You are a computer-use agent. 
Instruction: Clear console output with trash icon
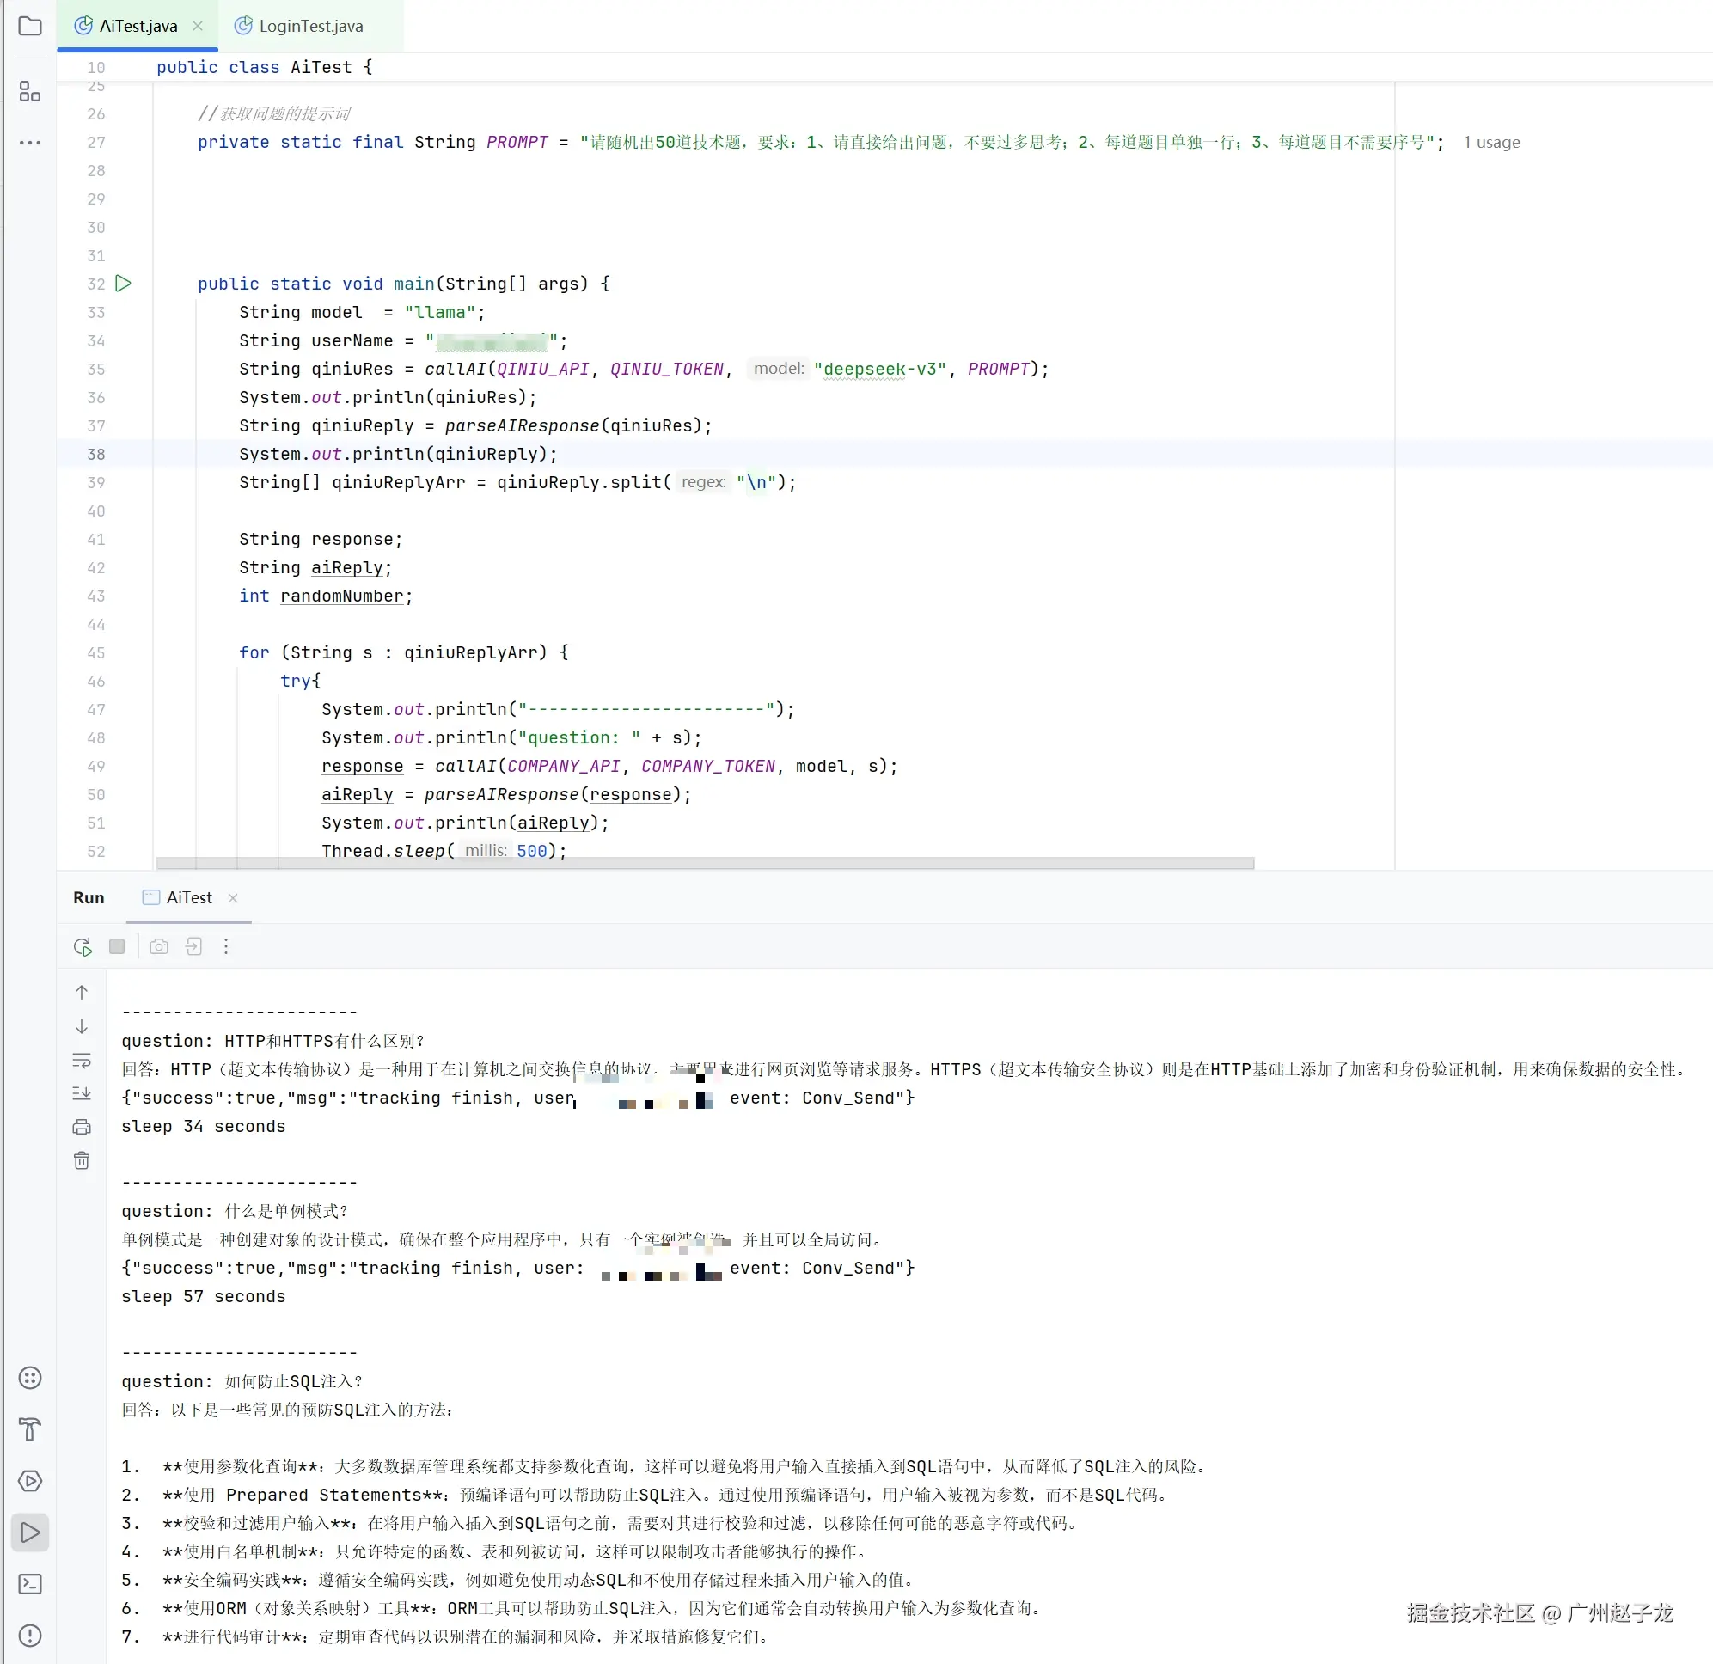click(x=83, y=1159)
